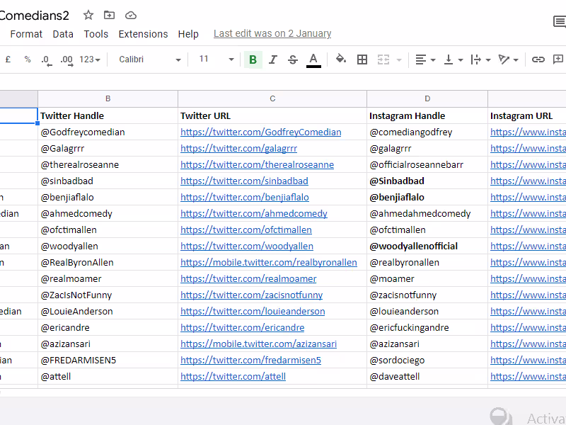Check the document cloud save status
The height and width of the screenshot is (425, 566).
pos(131,14)
